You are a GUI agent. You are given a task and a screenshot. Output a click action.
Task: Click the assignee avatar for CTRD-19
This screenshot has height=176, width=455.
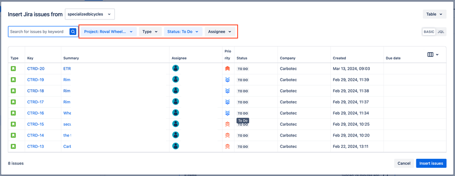tap(175, 79)
